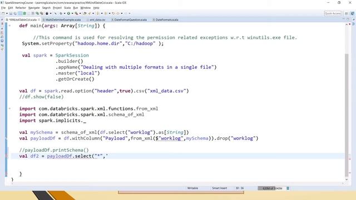Open the Edit menu
The image size is (356, 200).
pos(11,8)
